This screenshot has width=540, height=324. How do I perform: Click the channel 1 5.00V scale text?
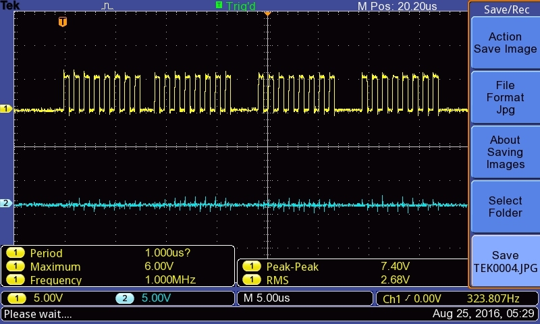click(x=48, y=298)
